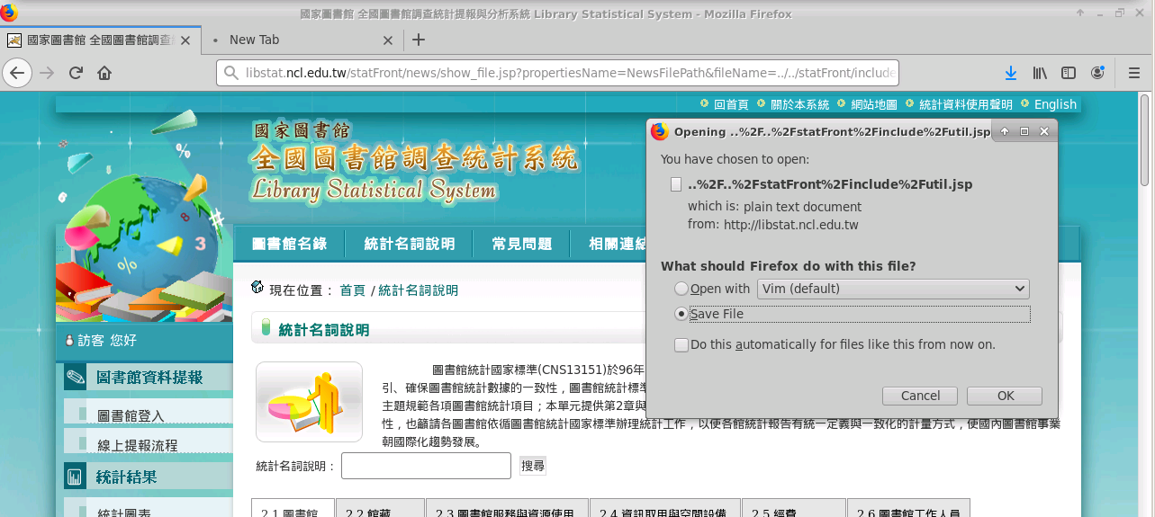Click the 圖書館資料提報 section pencil icon
1155x517 pixels.
pyautogui.click(x=76, y=378)
